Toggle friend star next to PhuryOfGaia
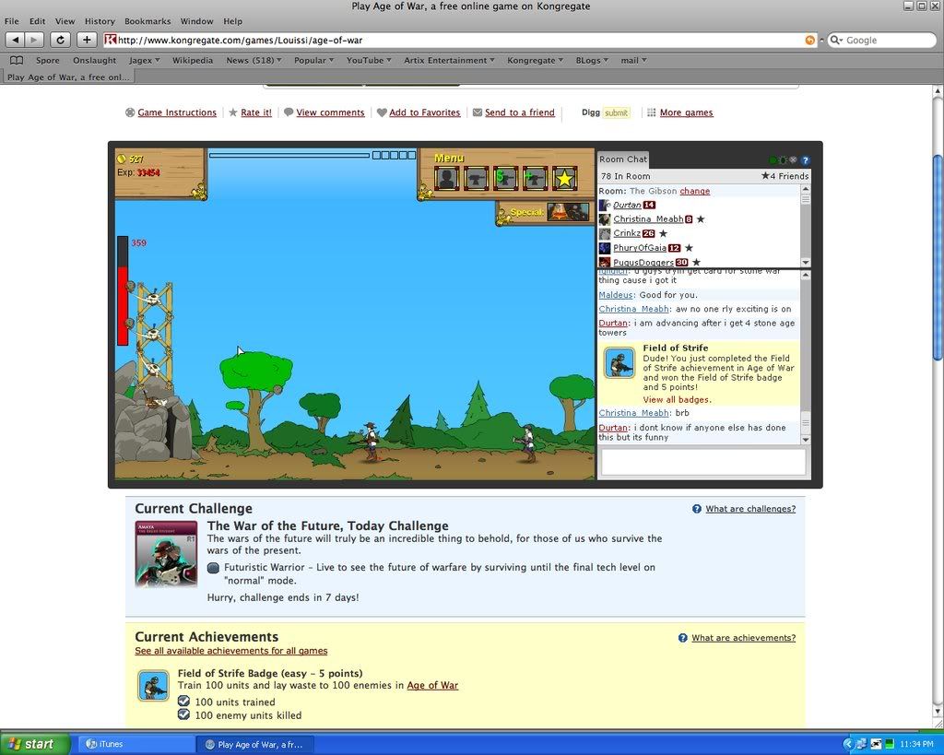944x755 pixels. point(689,247)
